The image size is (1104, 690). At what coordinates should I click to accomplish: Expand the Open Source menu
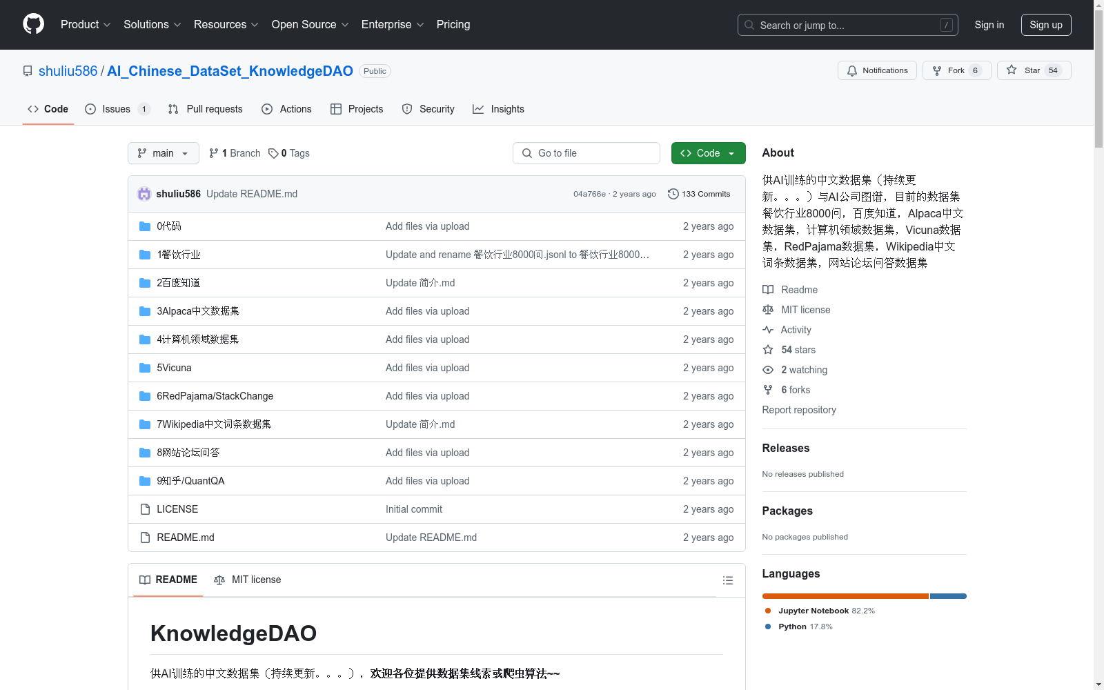coord(310,24)
